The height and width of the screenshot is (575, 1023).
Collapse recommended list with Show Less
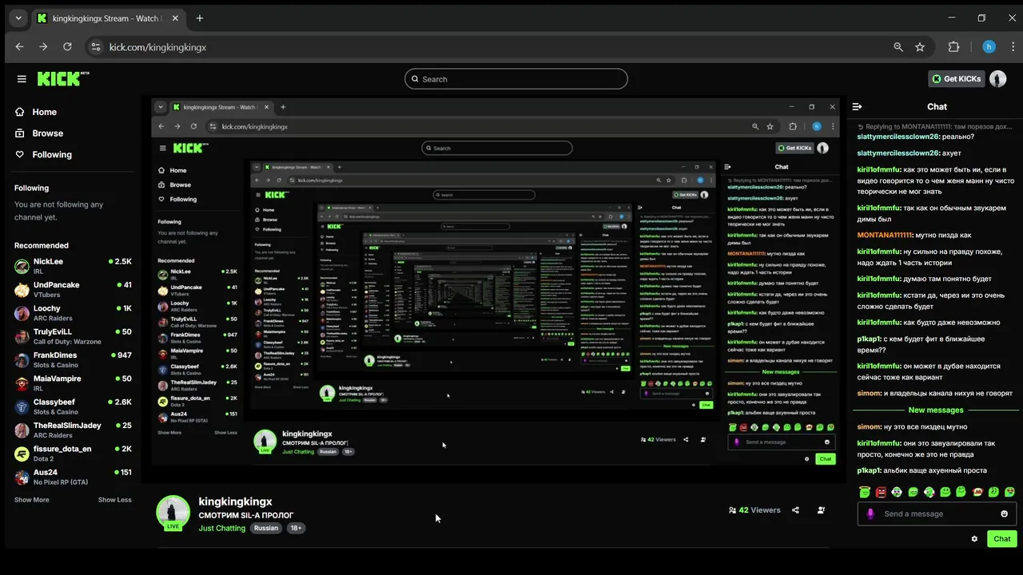(115, 500)
